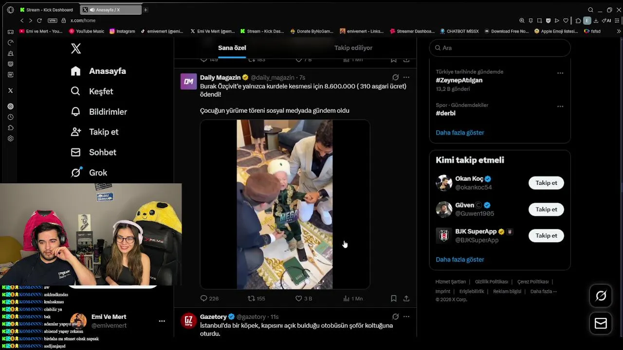Click the X logo in sidebar
This screenshot has height=350, width=623.
pos(76,49)
